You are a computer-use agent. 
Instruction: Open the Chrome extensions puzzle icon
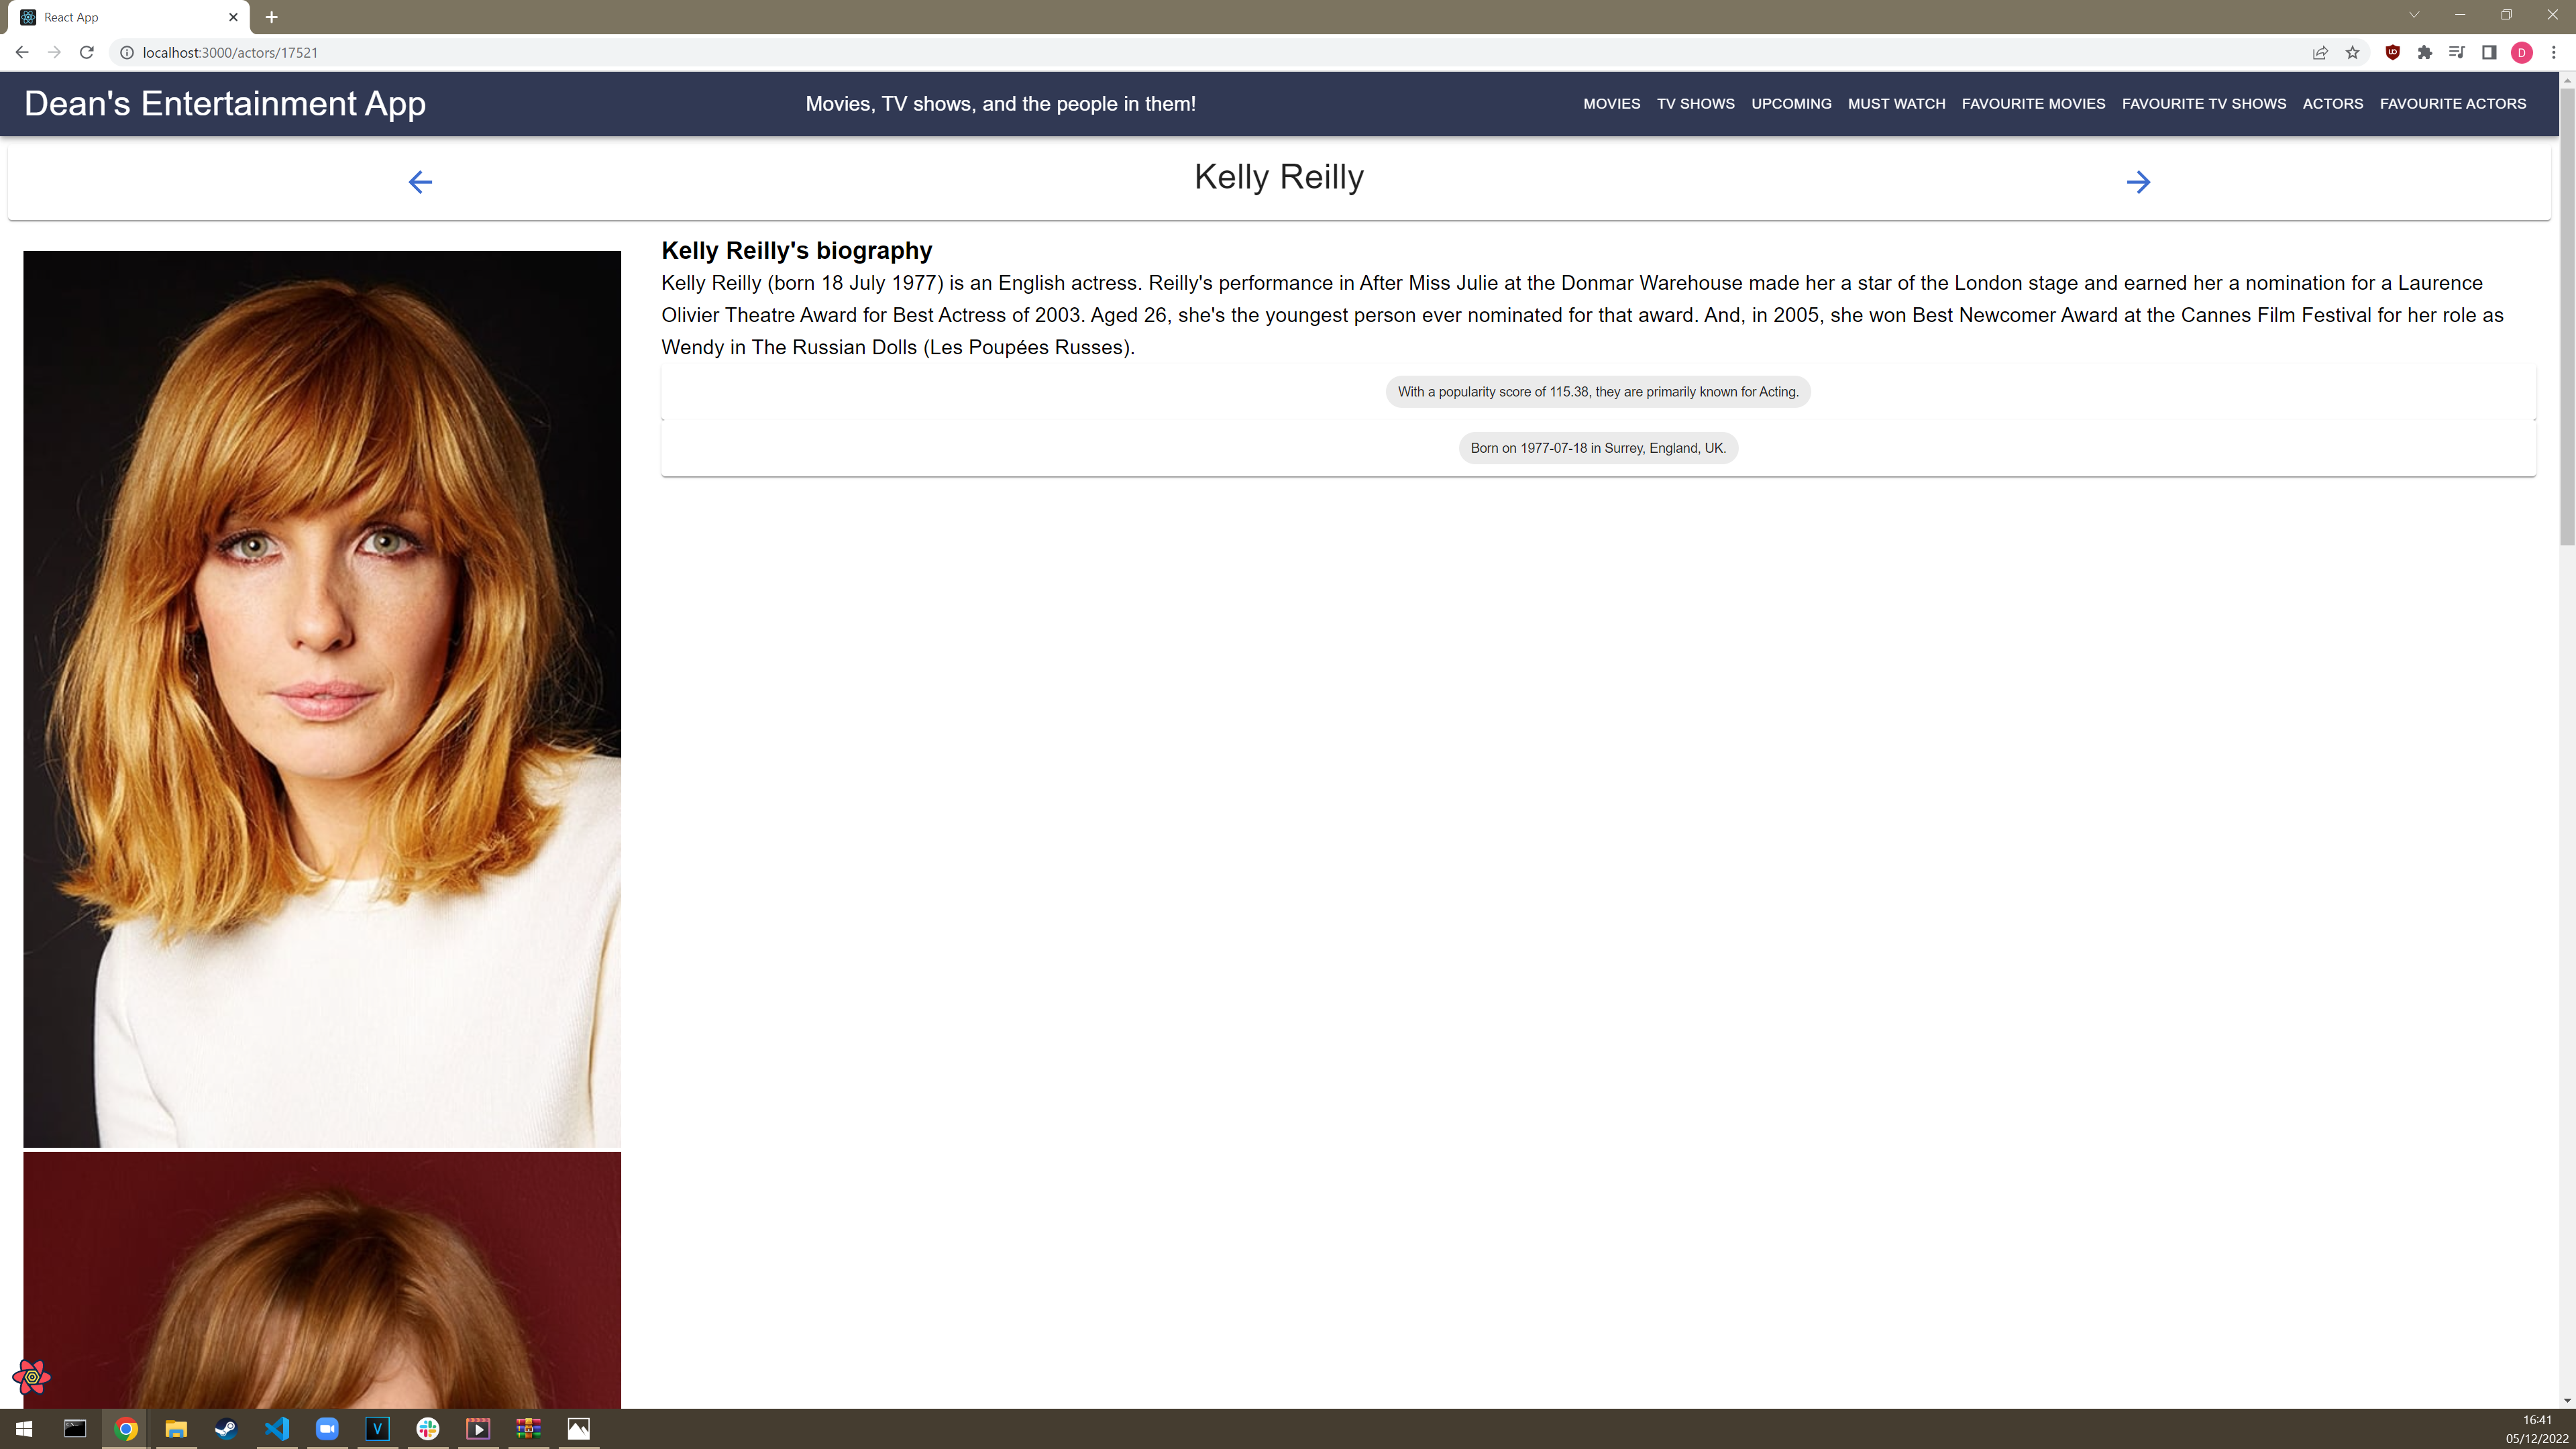coord(2424,53)
